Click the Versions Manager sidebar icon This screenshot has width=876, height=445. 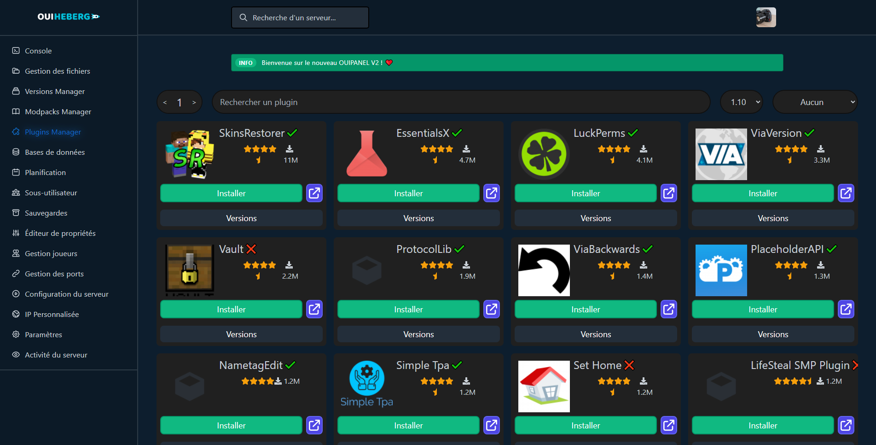[x=16, y=91]
